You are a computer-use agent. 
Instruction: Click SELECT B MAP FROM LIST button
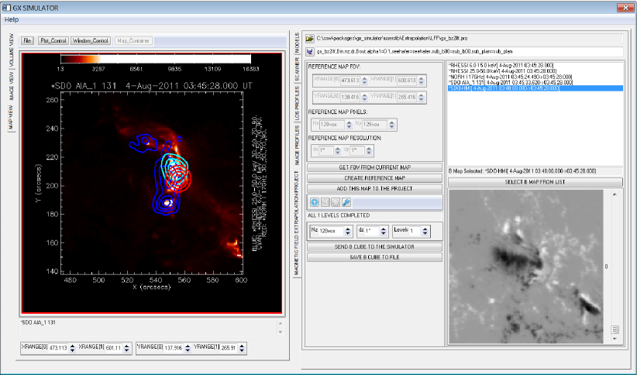click(534, 182)
